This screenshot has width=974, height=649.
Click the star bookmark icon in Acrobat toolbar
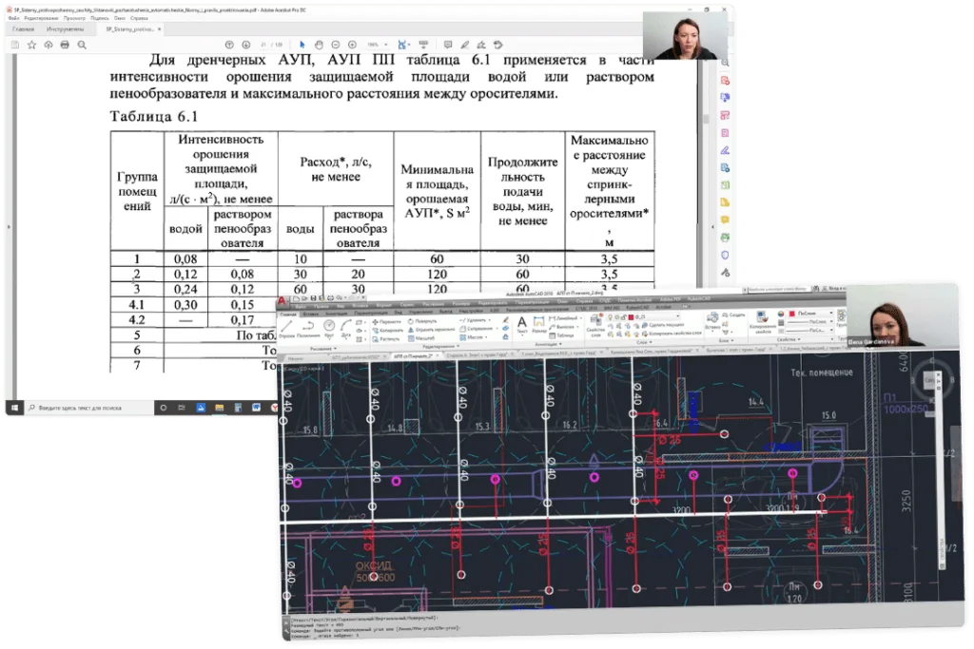click(x=31, y=45)
